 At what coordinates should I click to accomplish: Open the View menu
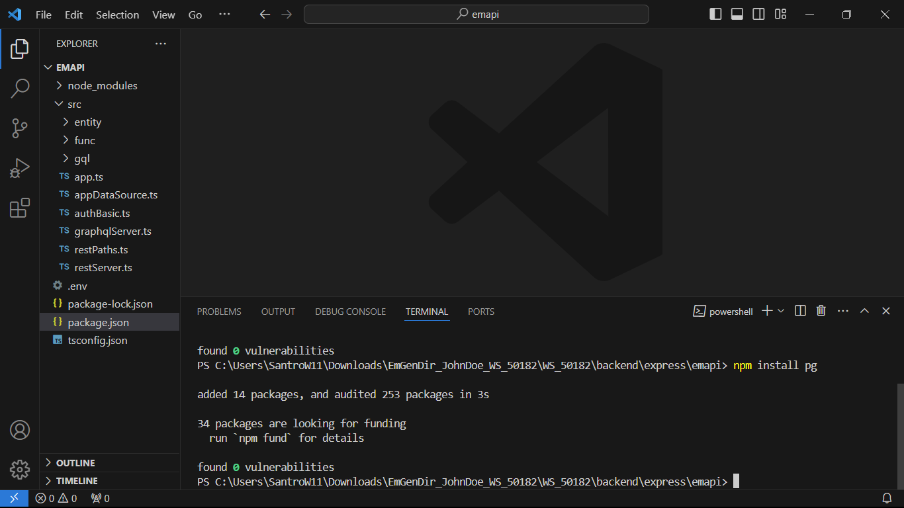click(x=163, y=15)
